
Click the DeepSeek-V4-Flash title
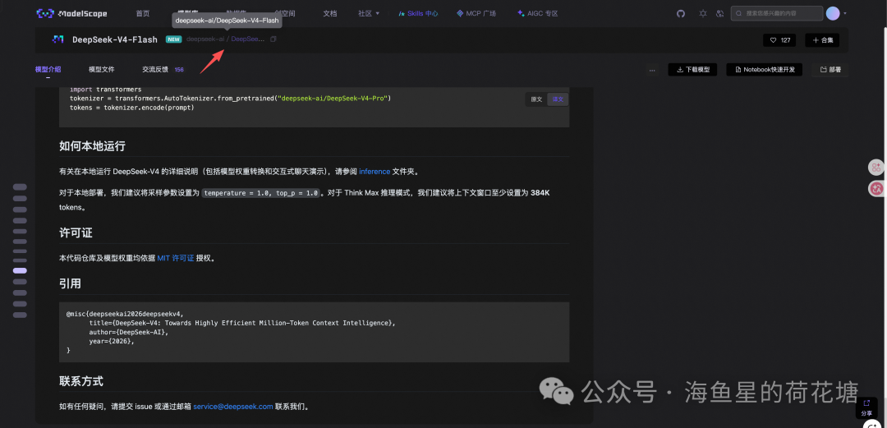pos(115,39)
